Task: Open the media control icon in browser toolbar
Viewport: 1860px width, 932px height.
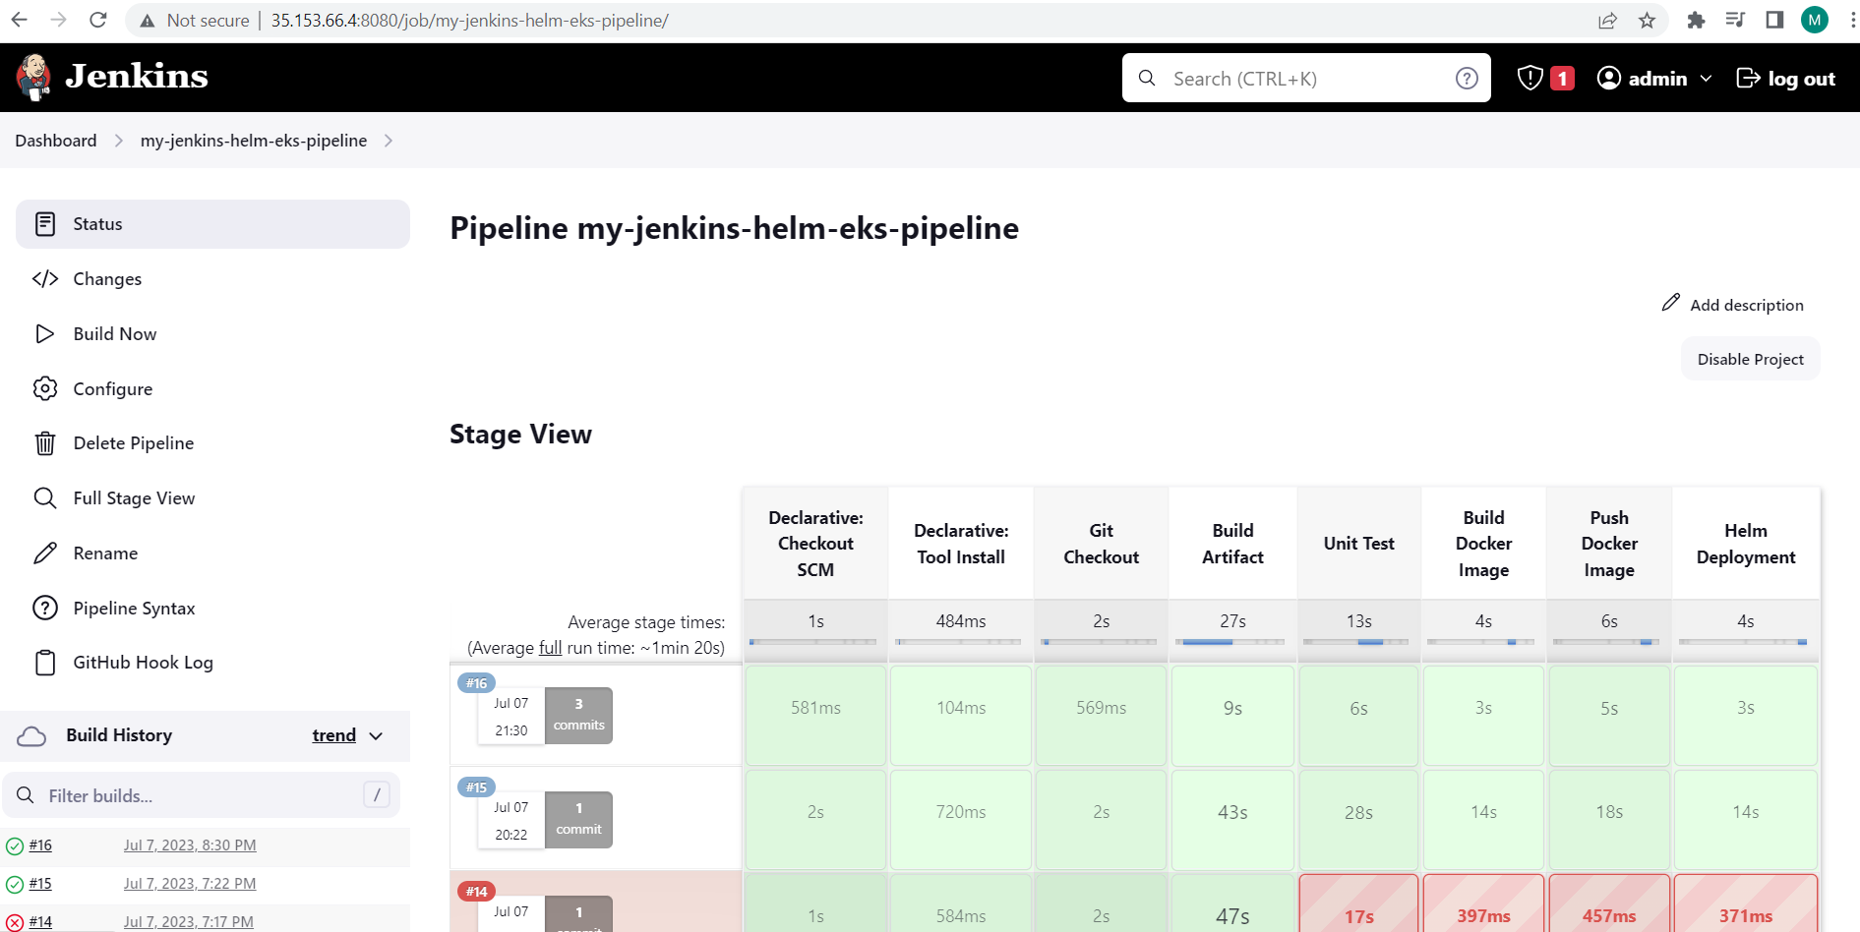Action: [x=1735, y=20]
